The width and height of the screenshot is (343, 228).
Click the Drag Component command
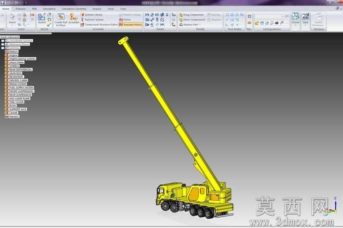191,15
